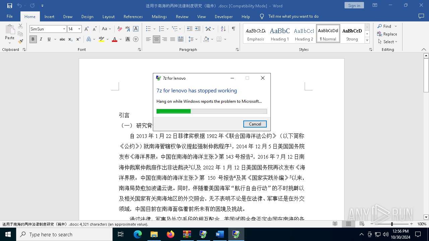Click the Text Effects icon
This screenshot has width=429, height=241.
point(89,39)
